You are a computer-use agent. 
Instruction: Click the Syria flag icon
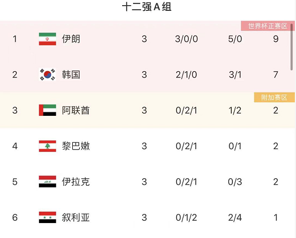tap(48, 217)
